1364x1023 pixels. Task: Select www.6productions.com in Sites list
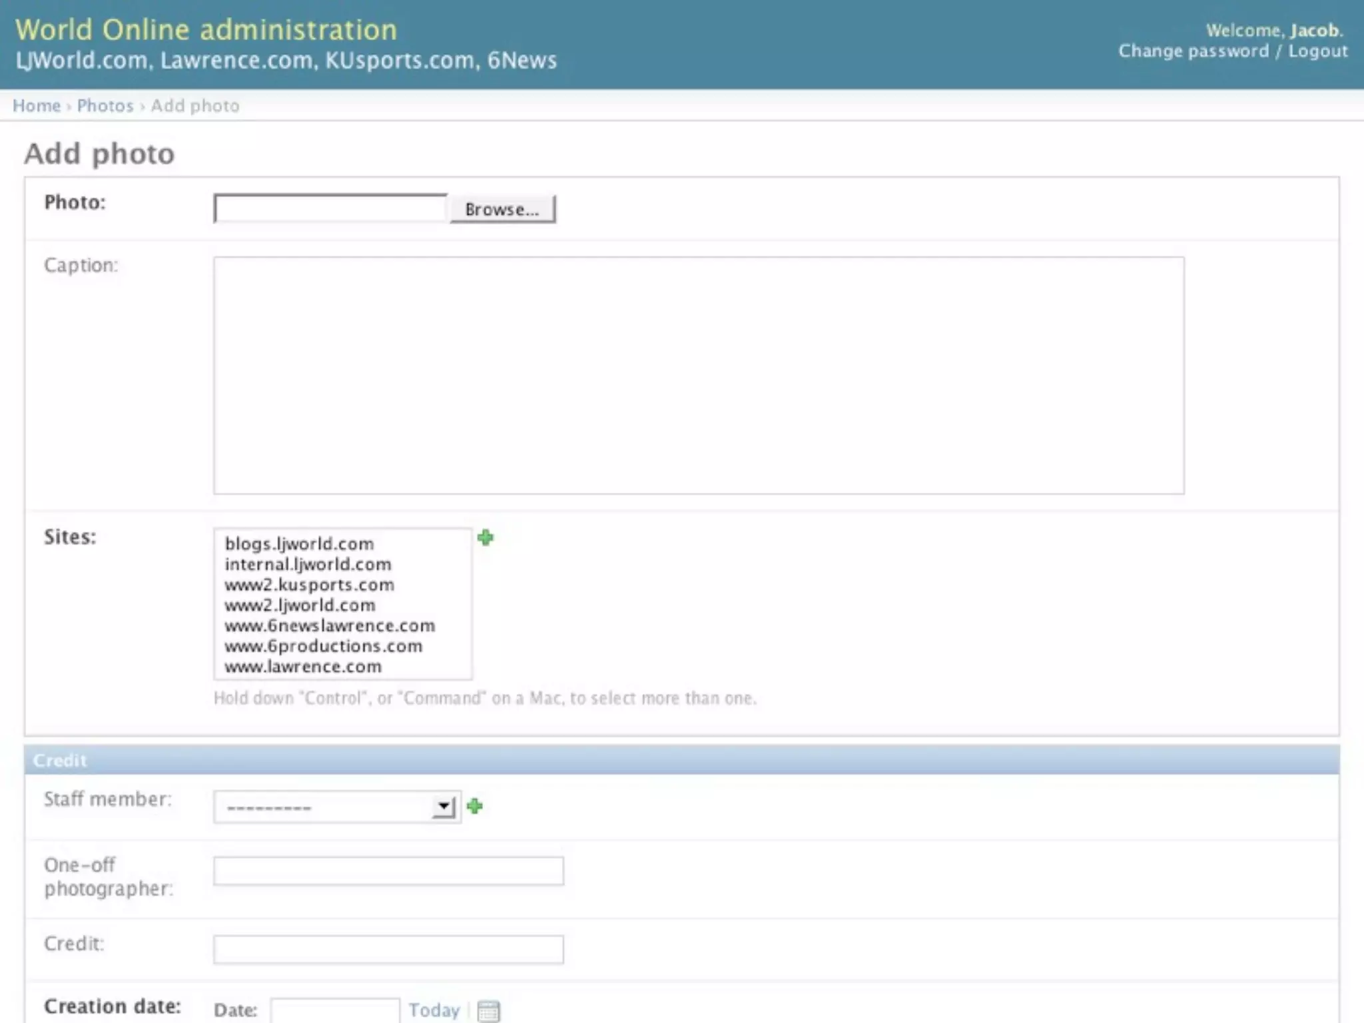coord(323,646)
